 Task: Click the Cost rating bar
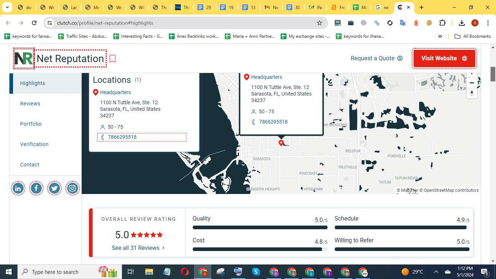click(260, 249)
